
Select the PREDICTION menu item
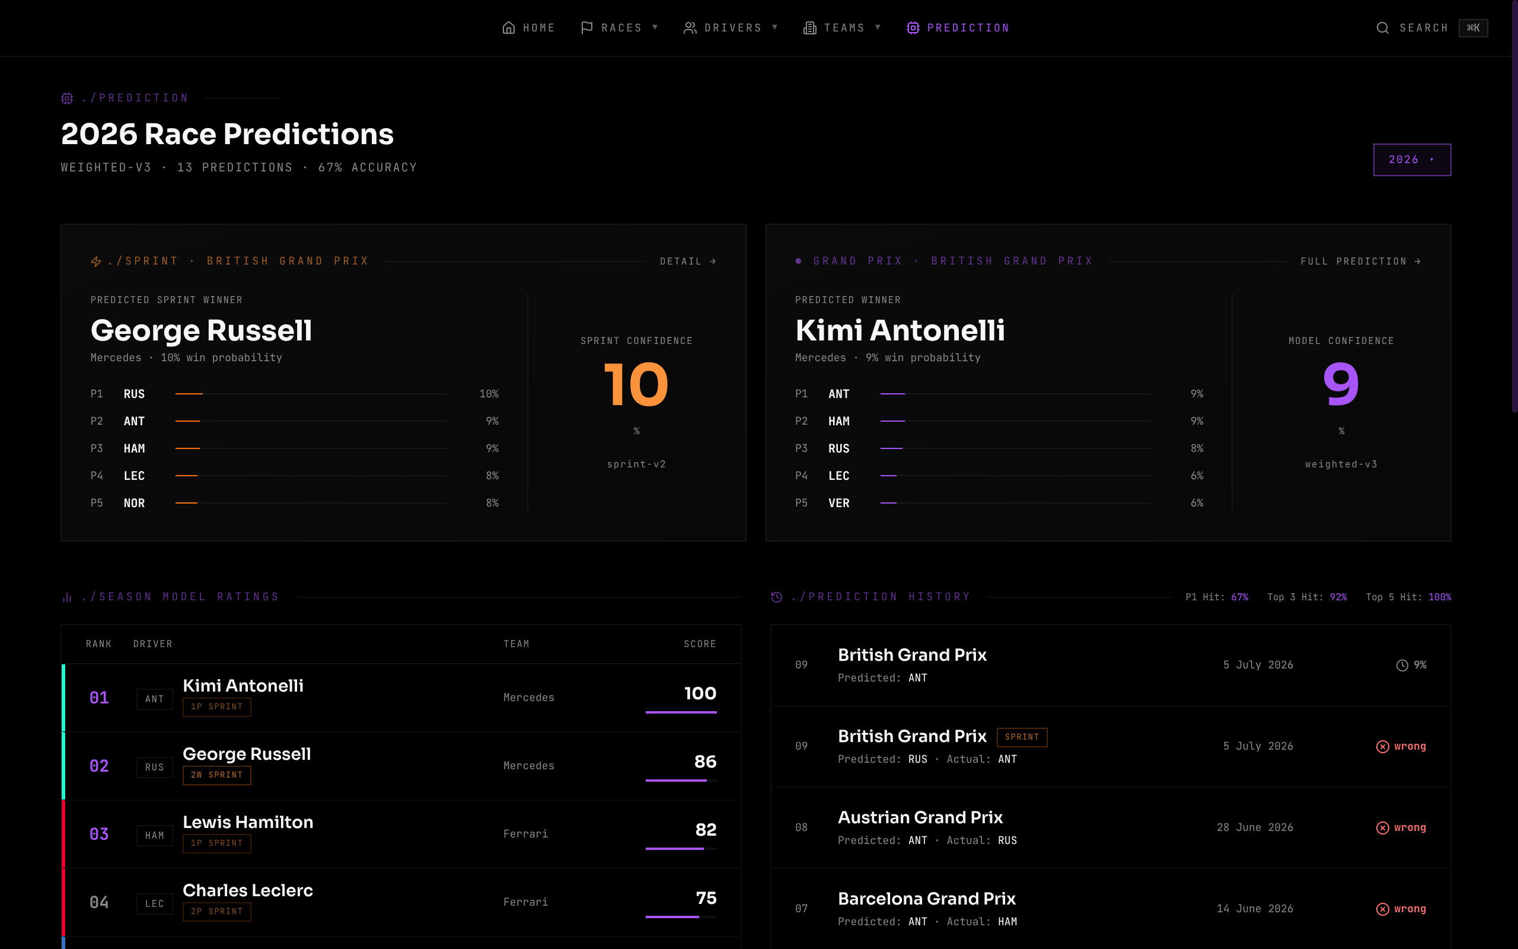tap(958, 28)
